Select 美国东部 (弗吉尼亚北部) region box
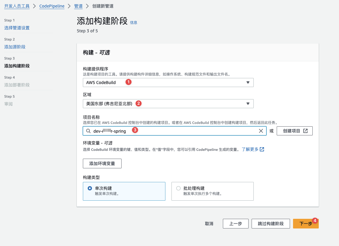The width and height of the screenshot is (339, 246). 168,104
